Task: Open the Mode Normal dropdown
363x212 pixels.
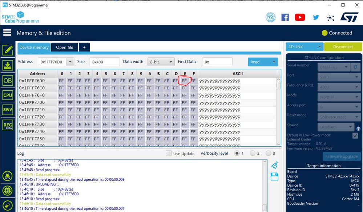Action: click(339, 97)
